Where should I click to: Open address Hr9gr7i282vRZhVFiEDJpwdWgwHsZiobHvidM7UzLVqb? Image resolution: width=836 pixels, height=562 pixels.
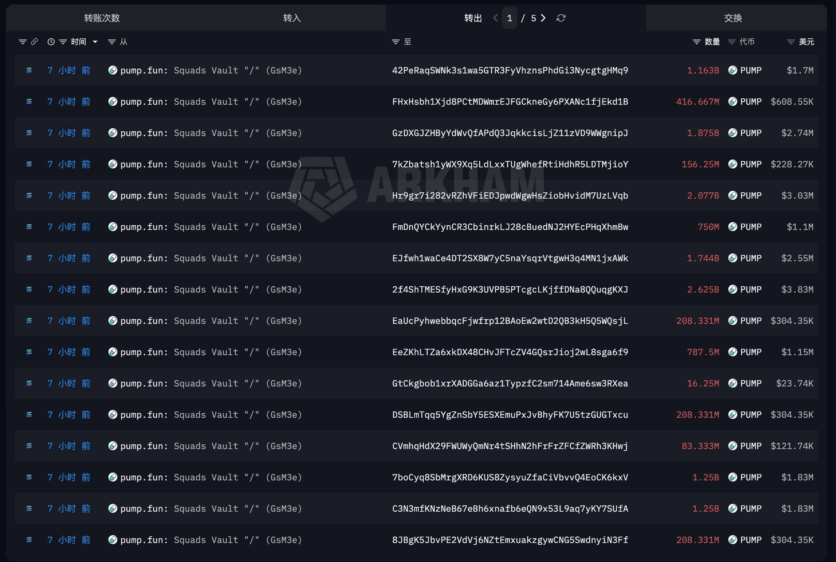pyautogui.click(x=510, y=196)
